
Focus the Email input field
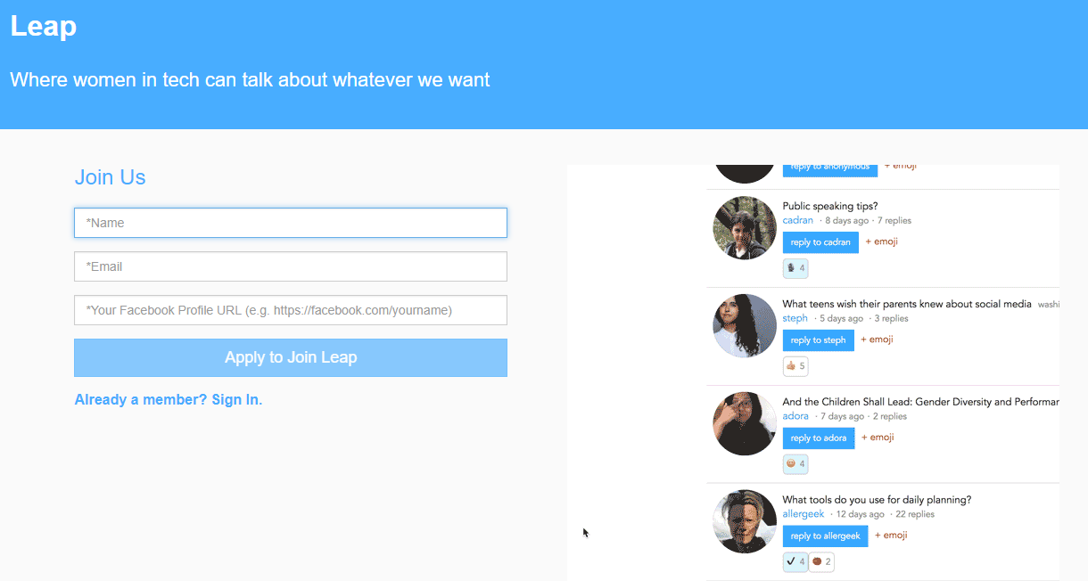point(291,266)
